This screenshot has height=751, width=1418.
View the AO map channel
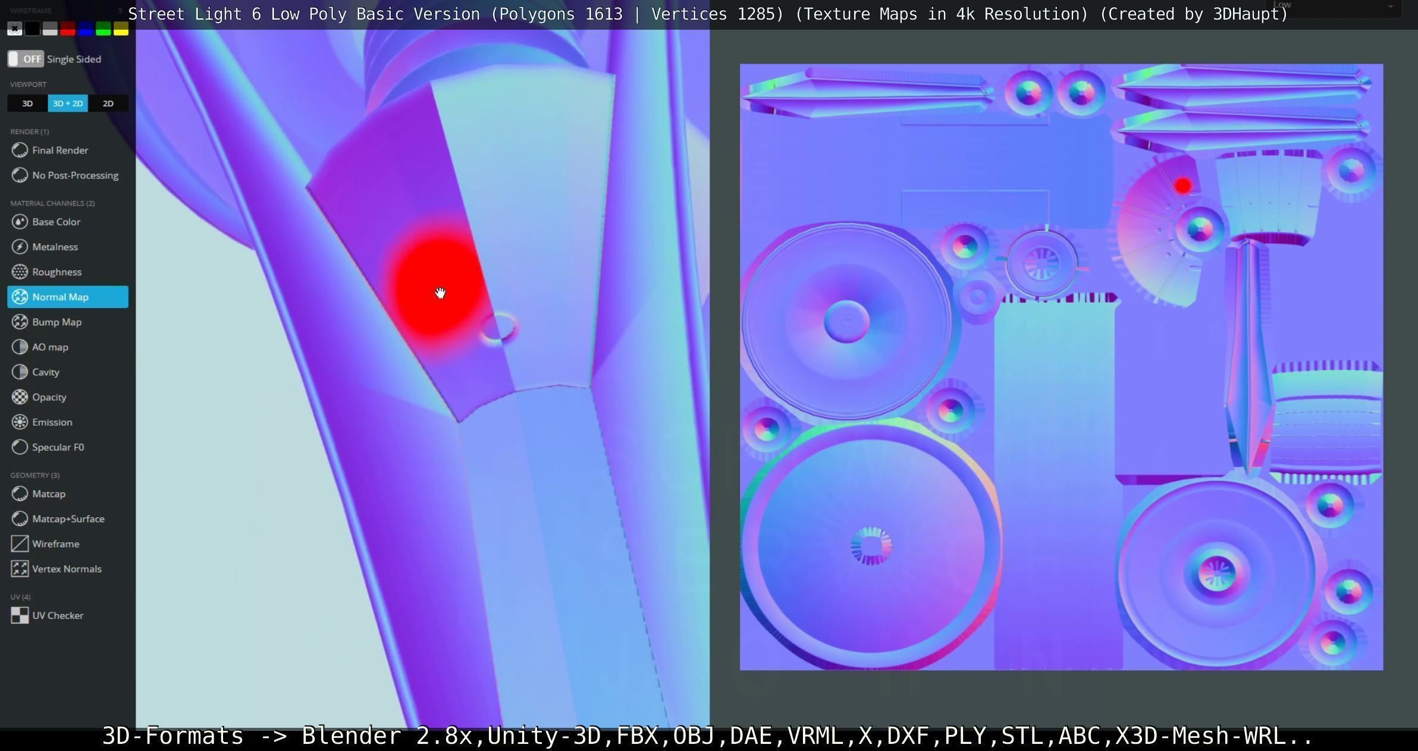pos(50,347)
